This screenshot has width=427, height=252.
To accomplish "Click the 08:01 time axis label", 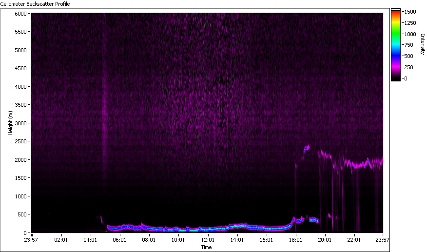I will (x=149, y=240).
